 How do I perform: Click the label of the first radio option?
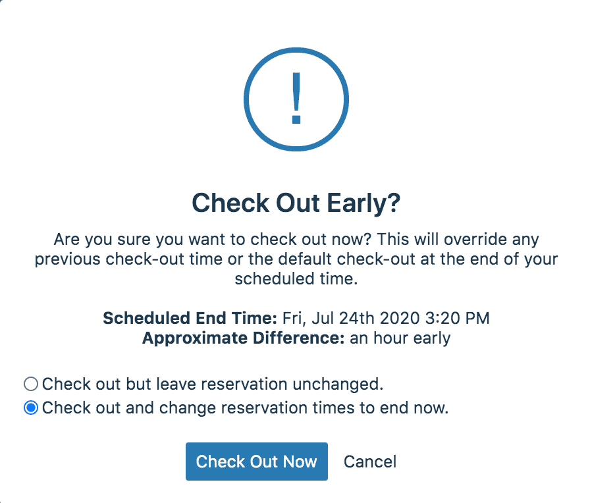[213, 383]
